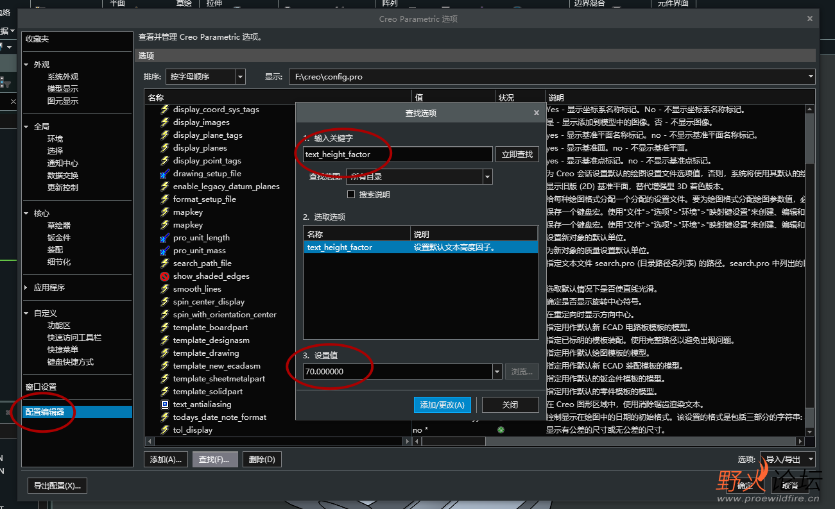Select the text_height_factor result row

click(421, 247)
